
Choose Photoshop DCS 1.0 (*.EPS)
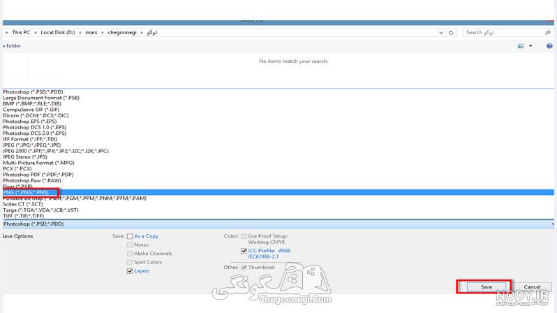[35, 127]
